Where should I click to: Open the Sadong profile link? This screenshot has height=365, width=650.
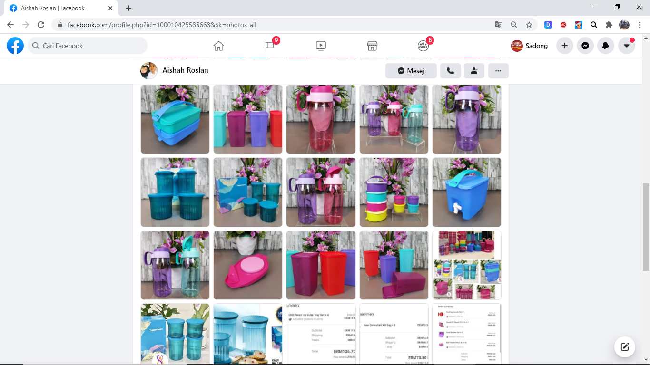click(530, 46)
